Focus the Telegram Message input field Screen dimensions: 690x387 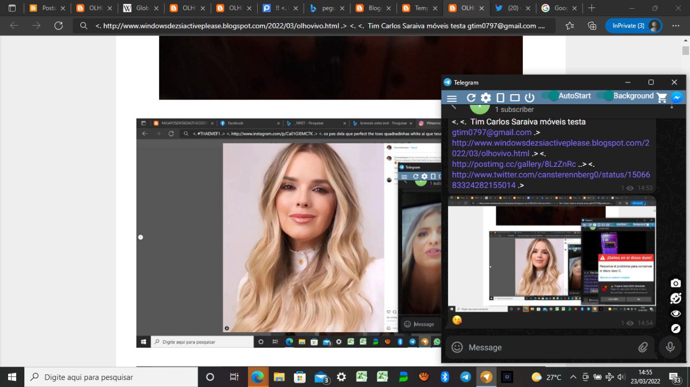[x=550, y=348]
